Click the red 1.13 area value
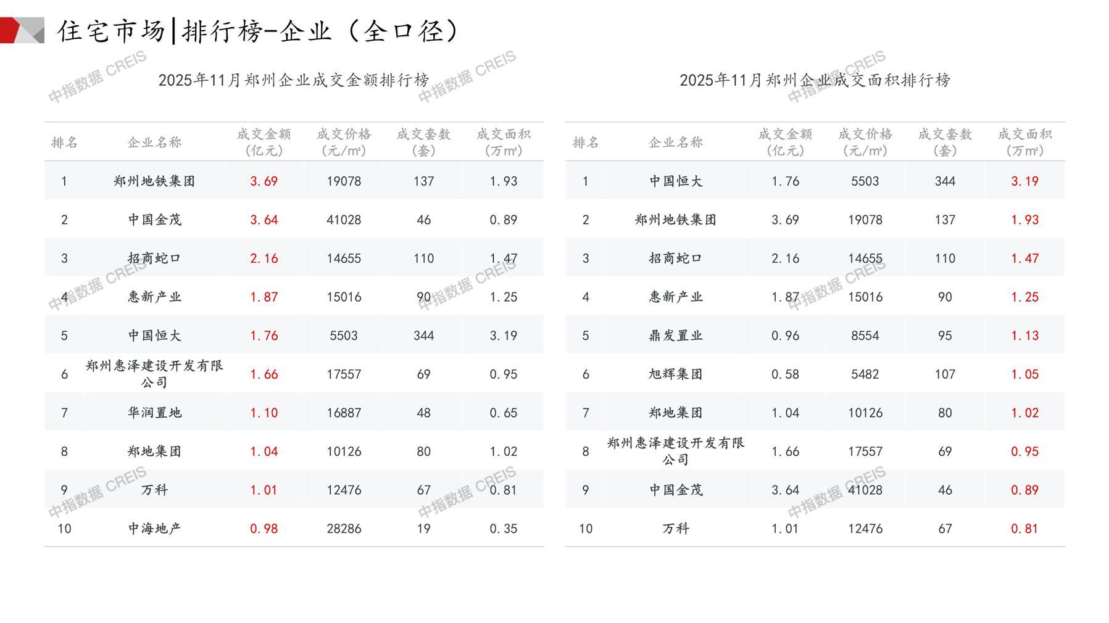1109x623 pixels. [1024, 336]
